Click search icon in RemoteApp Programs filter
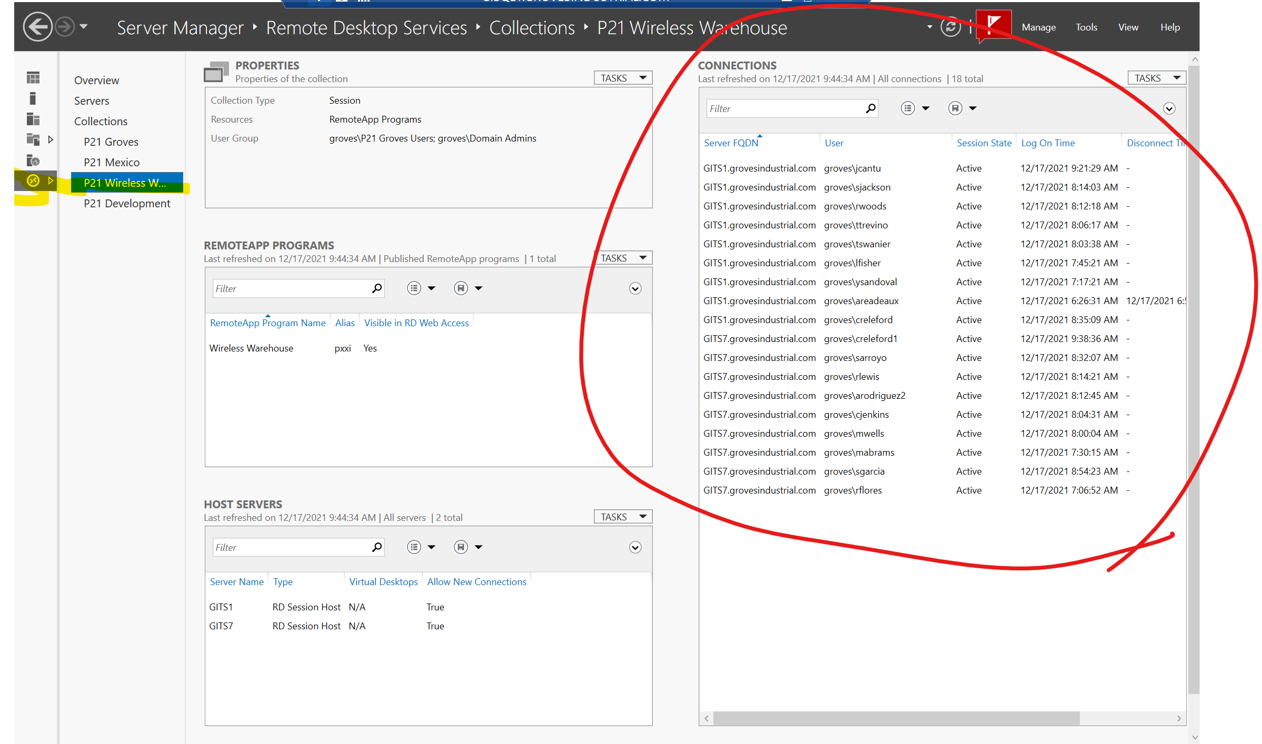This screenshot has width=1262, height=744. tap(377, 288)
